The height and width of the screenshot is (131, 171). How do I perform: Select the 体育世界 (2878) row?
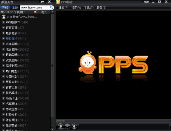pos(26,87)
